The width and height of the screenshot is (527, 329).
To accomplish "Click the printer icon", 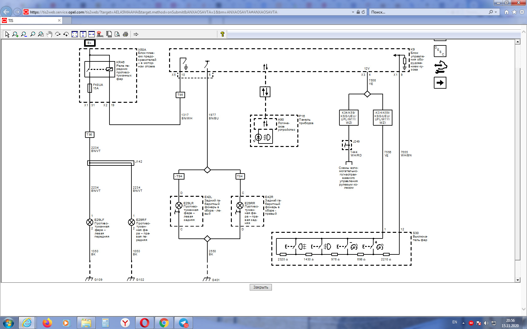I will tap(125, 34).
